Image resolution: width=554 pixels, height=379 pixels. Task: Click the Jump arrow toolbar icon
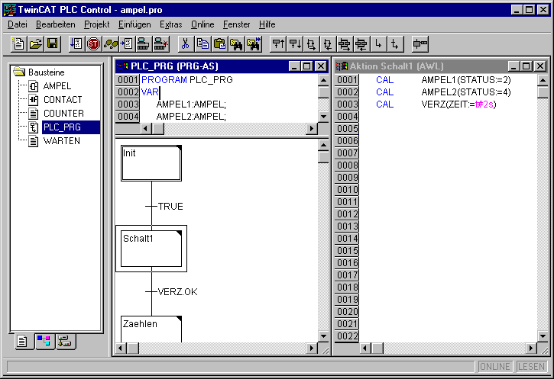[x=378, y=44]
